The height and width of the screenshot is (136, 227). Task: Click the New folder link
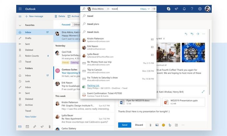[x=31, y=117]
